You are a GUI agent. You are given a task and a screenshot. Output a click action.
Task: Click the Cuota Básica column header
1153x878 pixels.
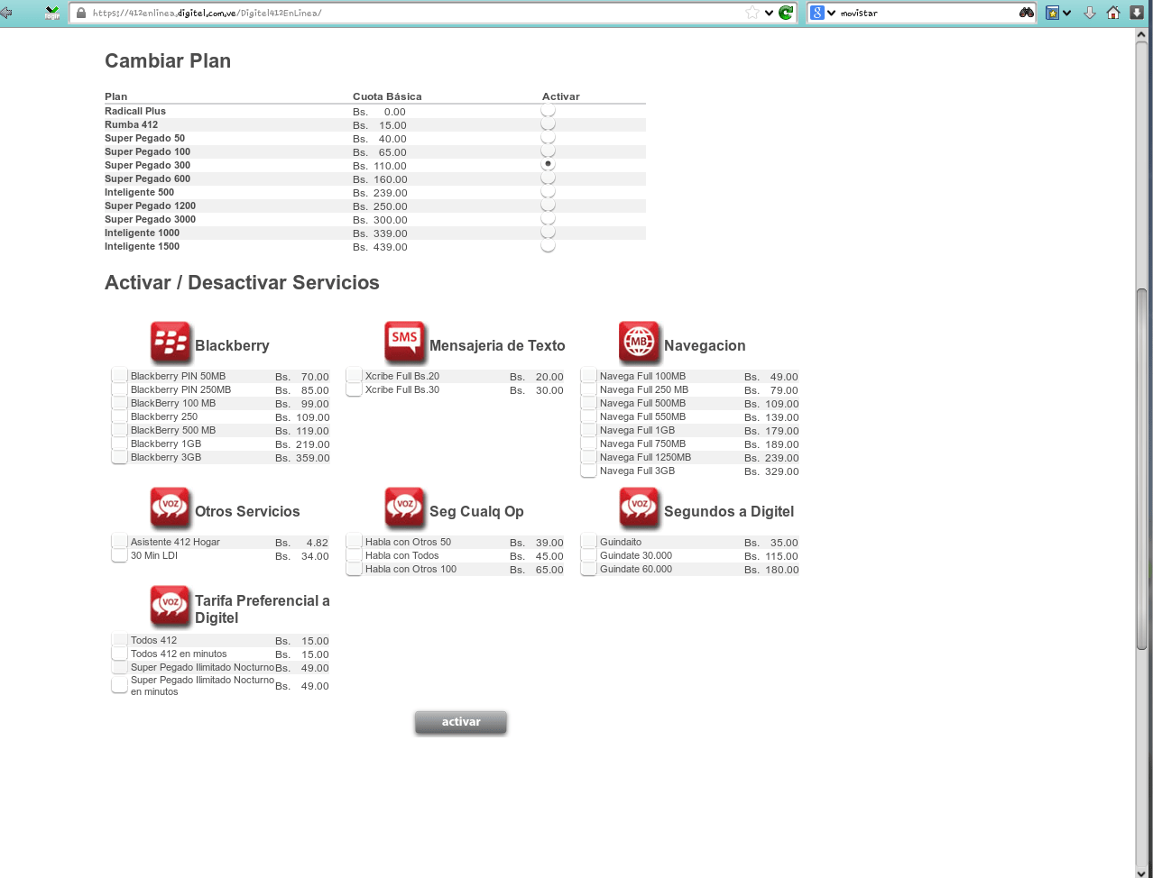point(387,96)
